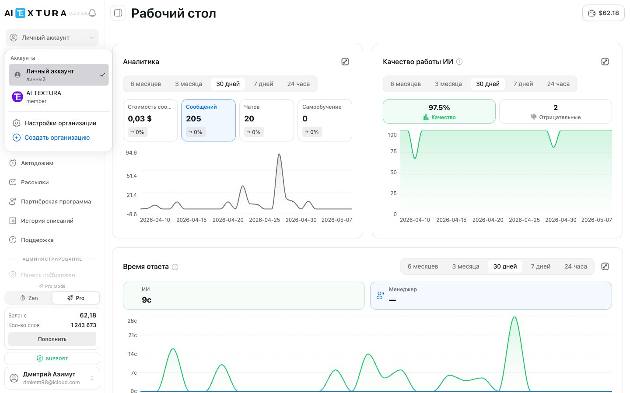Select the Сообщений 205 metric card
The width and height of the screenshot is (630, 393).
(208, 120)
